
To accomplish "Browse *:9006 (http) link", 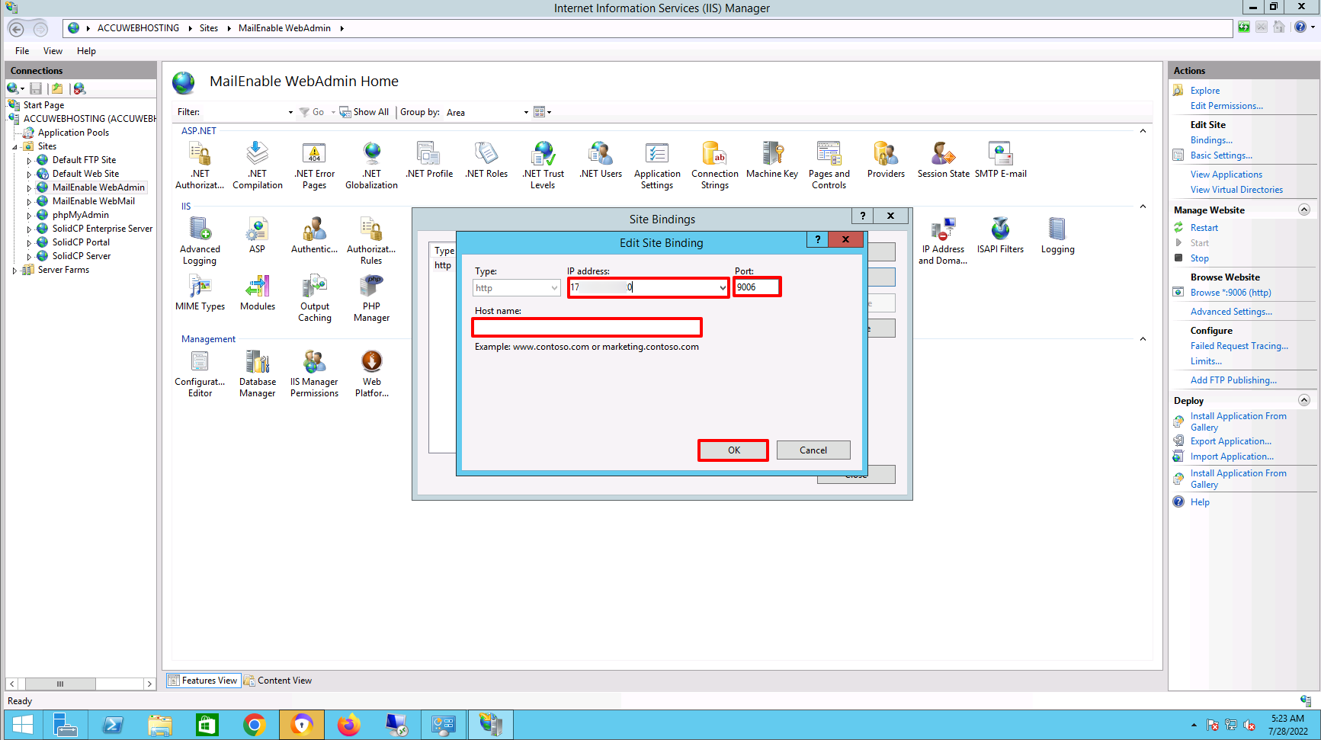I will click(x=1230, y=293).
